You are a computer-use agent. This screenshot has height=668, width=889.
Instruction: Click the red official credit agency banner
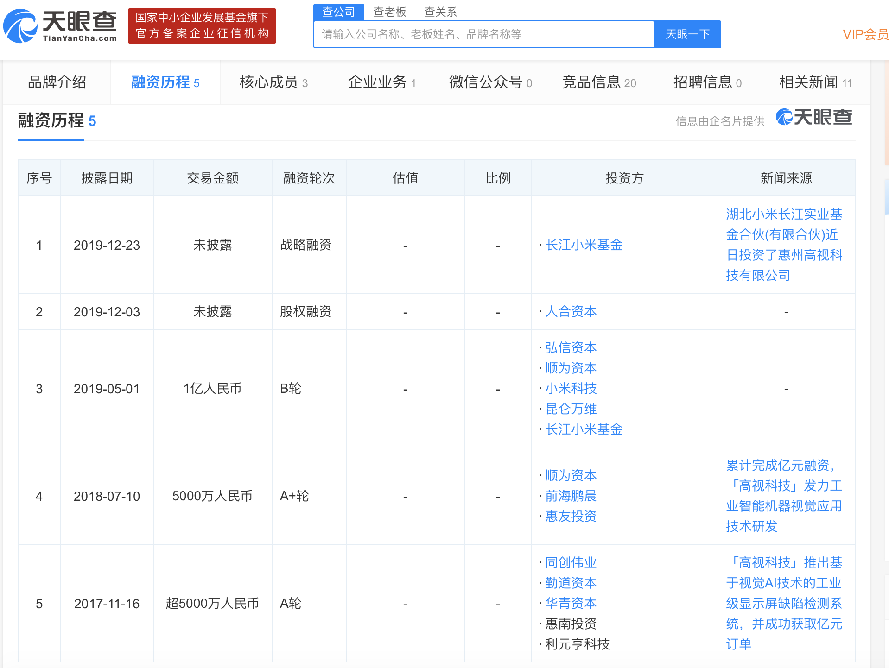202,26
